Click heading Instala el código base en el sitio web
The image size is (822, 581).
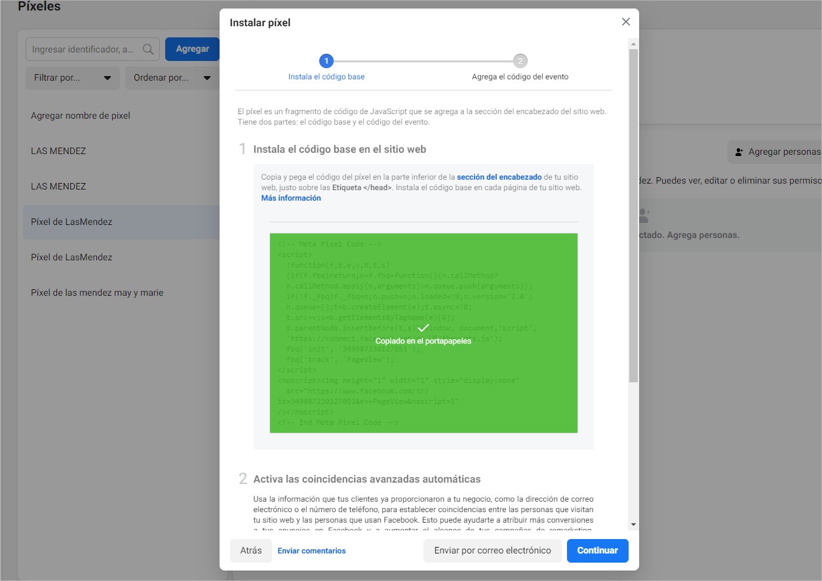[340, 150]
